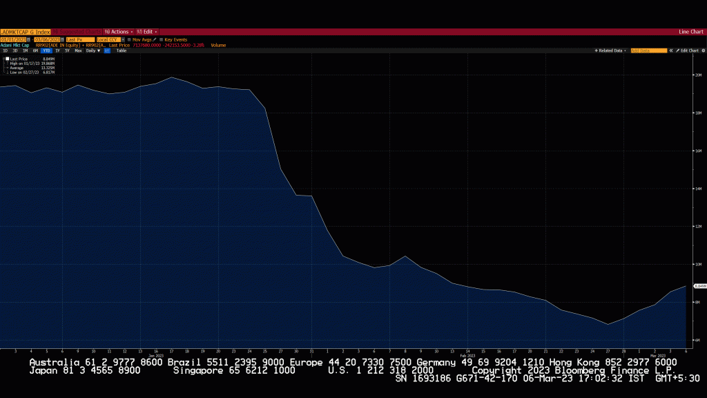The image size is (707, 398).
Task: Click the Edit Chart pencil icon
Action: tap(678, 50)
